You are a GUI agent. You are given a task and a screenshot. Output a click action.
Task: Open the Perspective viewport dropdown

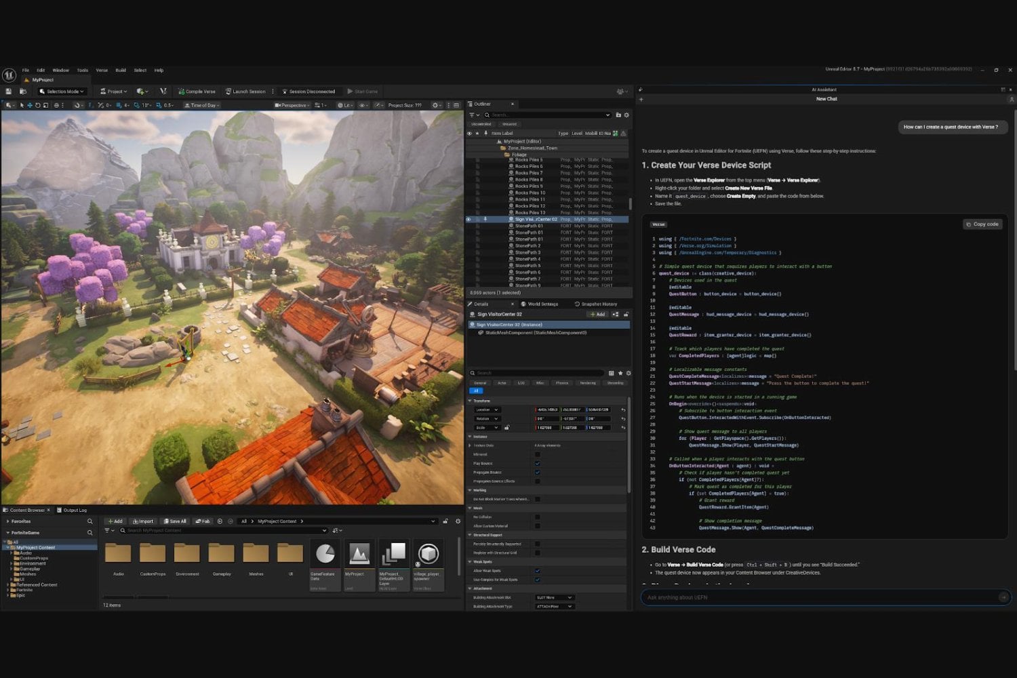tap(292, 105)
